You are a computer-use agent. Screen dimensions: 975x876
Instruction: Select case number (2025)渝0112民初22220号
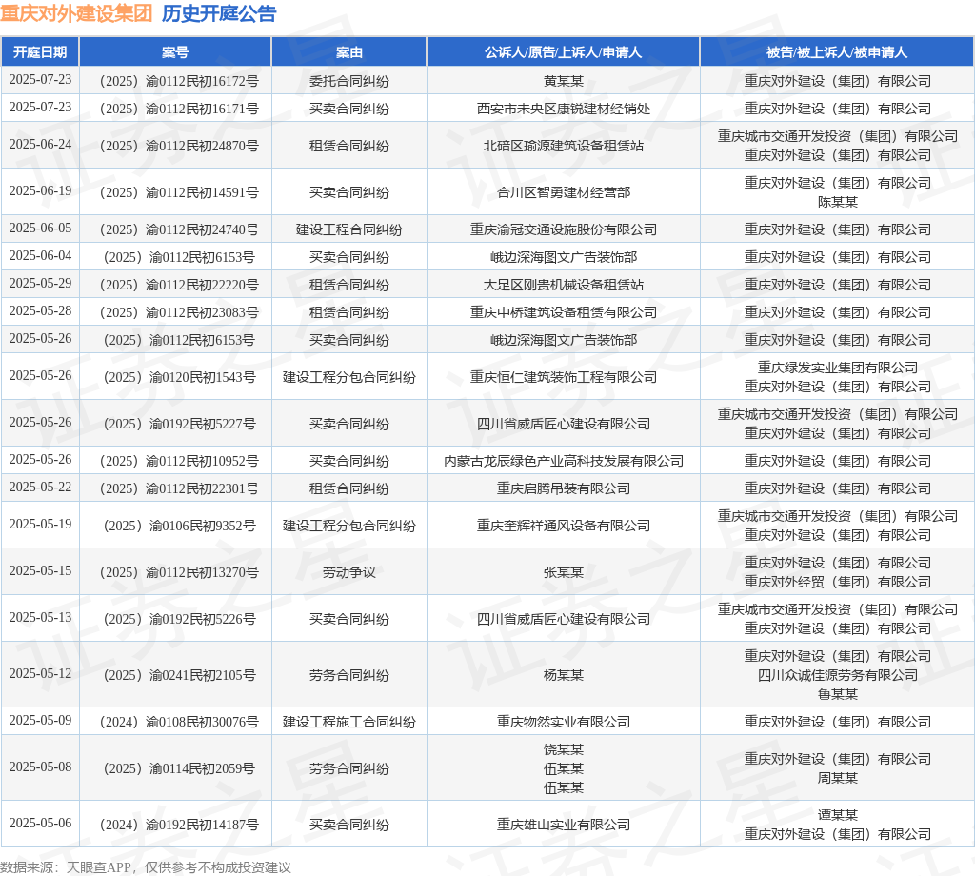pyautogui.click(x=179, y=285)
